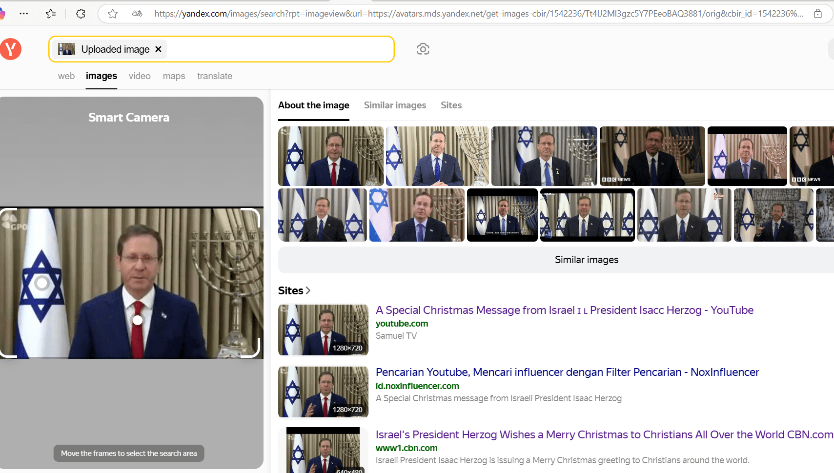Open the first image in the second thumbnail row
The width and height of the screenshot is (834, 473).
323,215
